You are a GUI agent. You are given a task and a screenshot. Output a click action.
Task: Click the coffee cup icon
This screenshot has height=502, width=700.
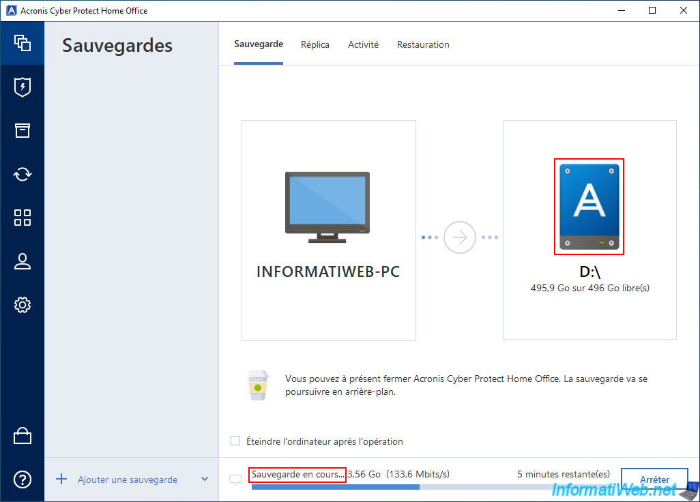[x=258, y=385]
